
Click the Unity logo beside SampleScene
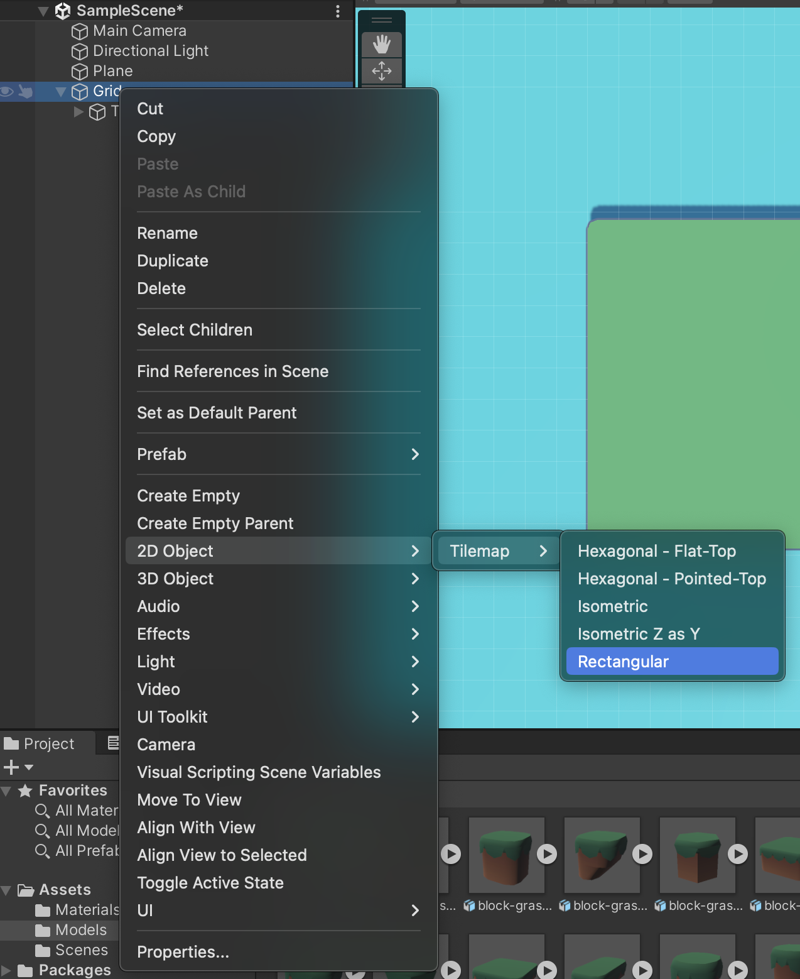(63, 11)
